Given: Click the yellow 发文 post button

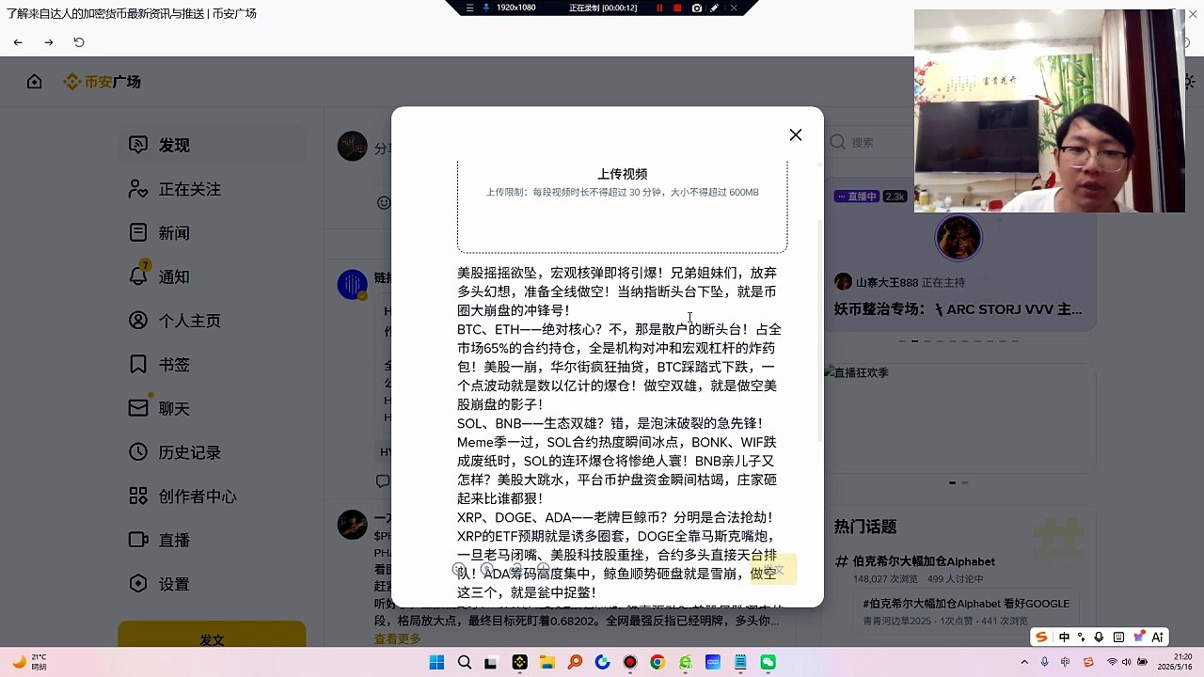Looking at the screenshot, I should pyautogui.click(x=212, y=638).
